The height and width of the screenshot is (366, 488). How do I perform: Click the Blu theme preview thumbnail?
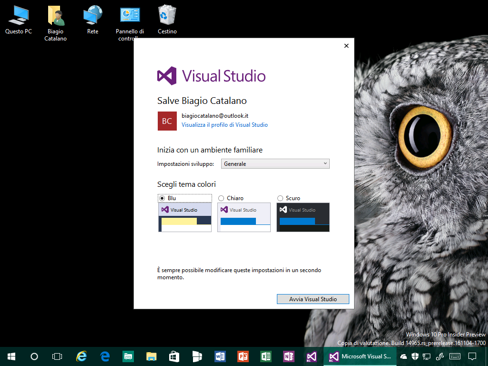[x=185, y=217]
